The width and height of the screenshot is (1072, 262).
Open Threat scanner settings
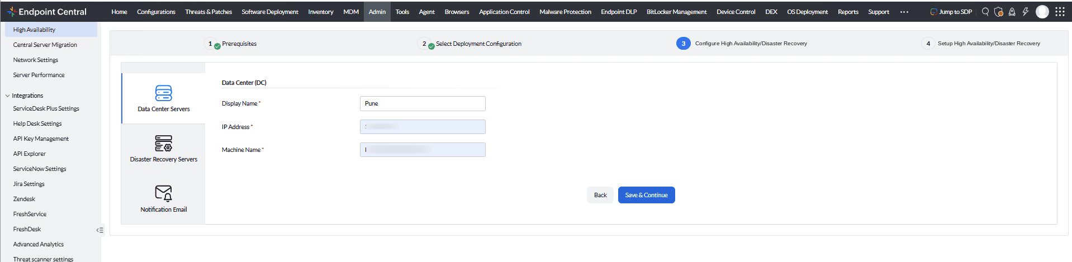coord(43,259)
